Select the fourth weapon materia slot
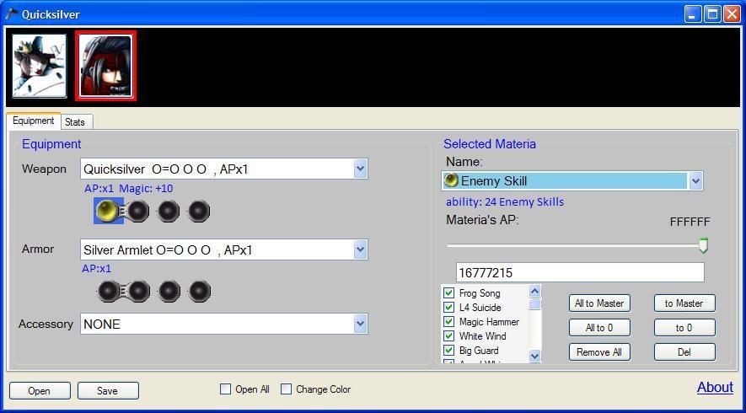This screenshot has width=746, height=413. tap(199, 211)
